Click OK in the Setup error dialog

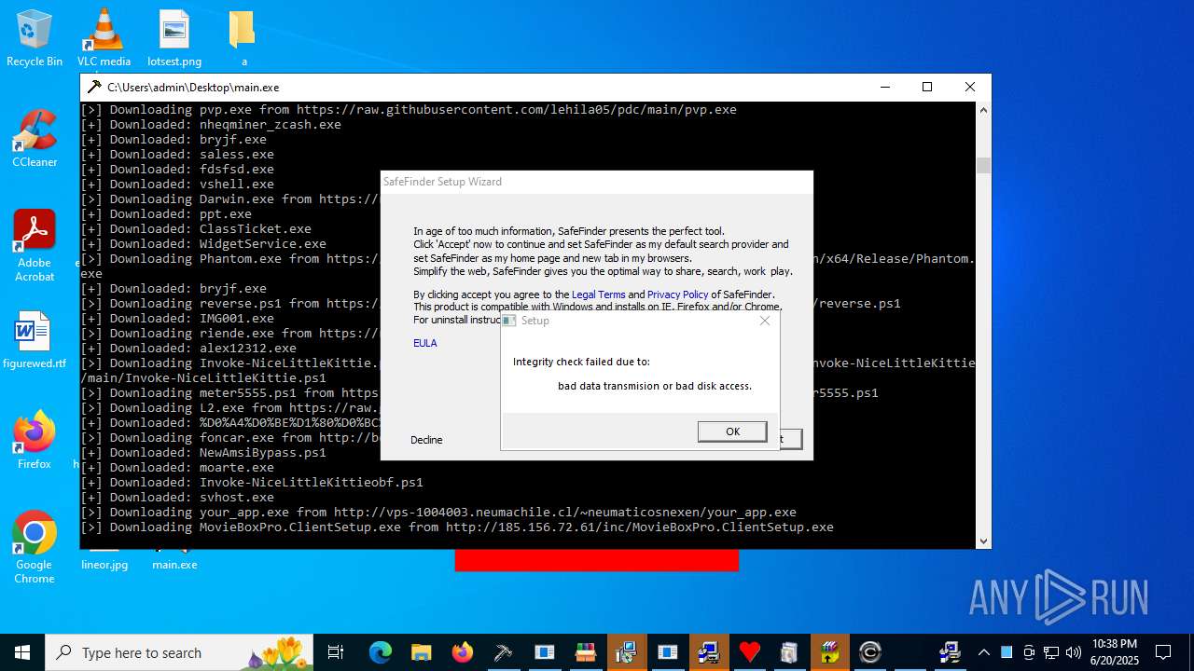tap(732, 431)
